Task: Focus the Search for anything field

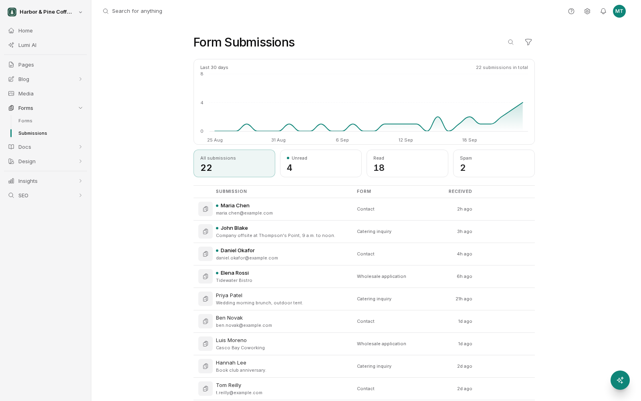Action: pos(137,11)
